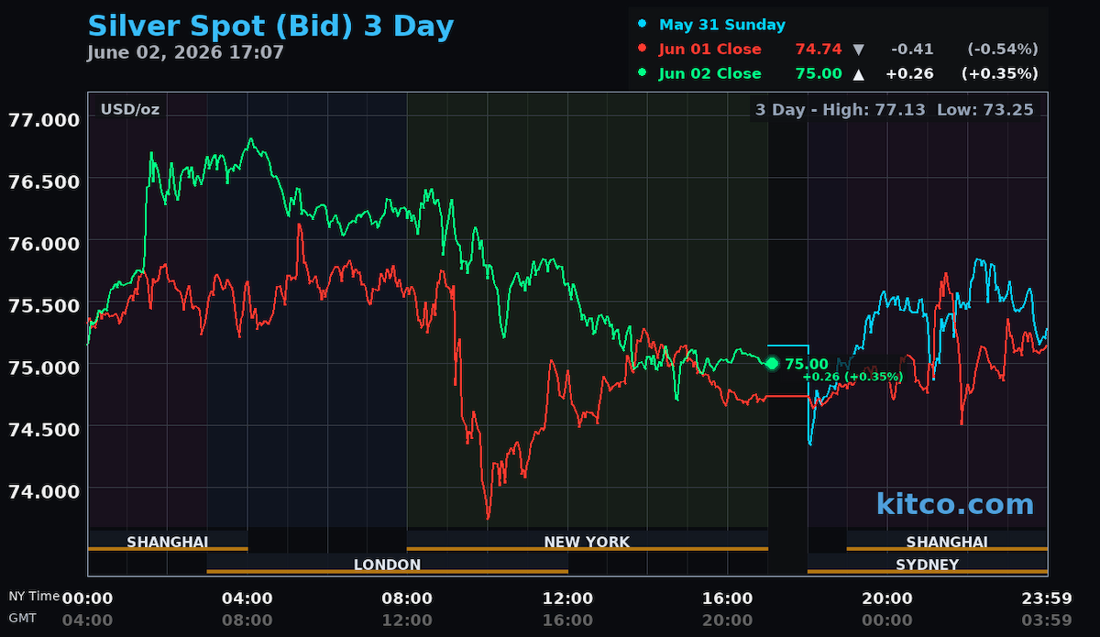Click the GMT axis label
The width and height of the screenshot is (1100, 637).
22,618
